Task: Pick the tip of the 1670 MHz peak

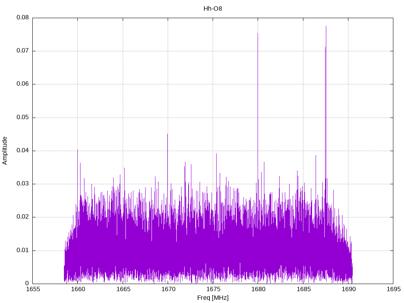Action: [x=167, y=135]
